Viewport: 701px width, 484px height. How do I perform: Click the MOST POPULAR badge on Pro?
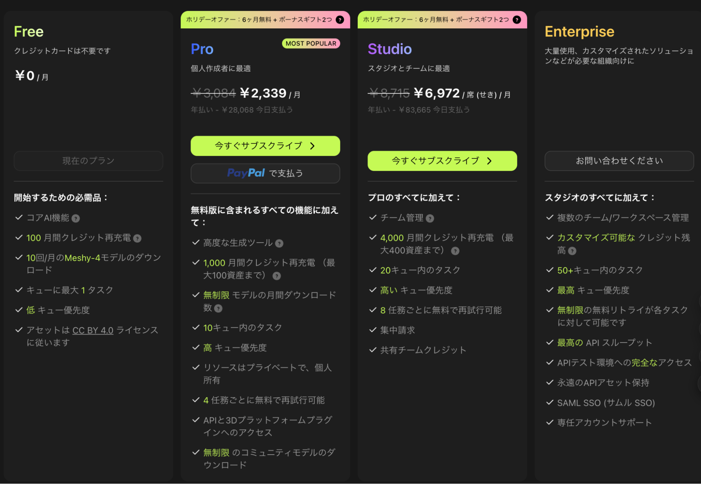[x=310, y=43]
